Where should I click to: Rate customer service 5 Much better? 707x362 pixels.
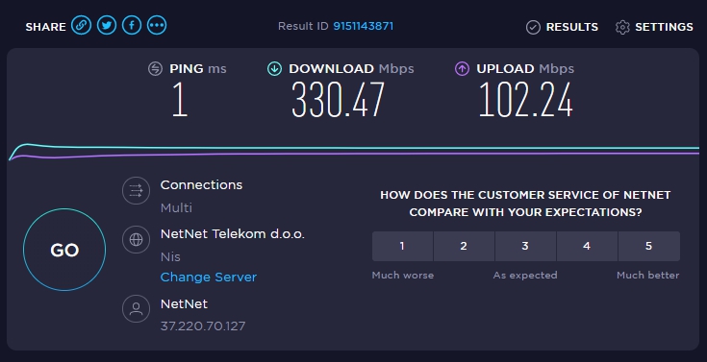pyautogui.click(x=649, y=246)
